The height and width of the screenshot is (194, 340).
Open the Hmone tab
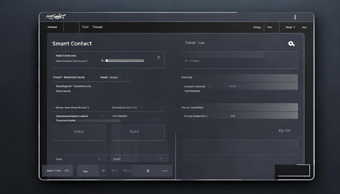click(52, 27)
